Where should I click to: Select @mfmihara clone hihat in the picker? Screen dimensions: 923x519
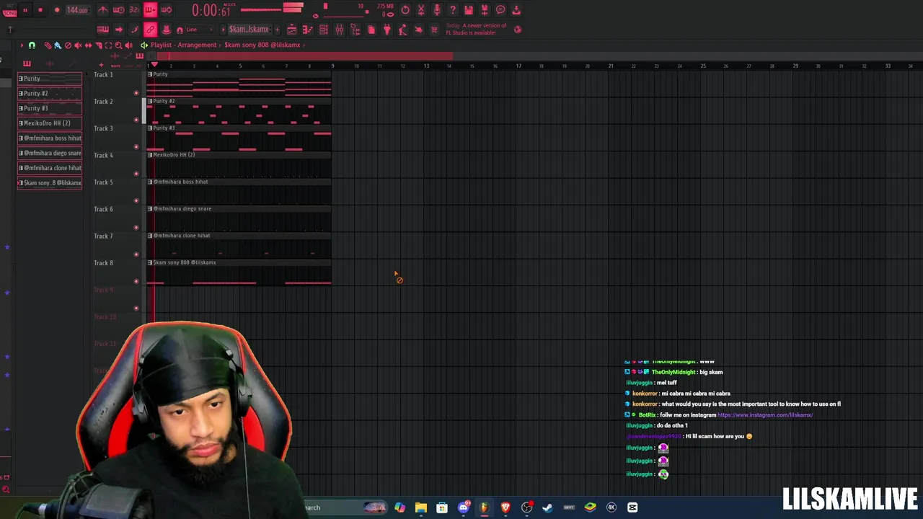(50, 168)
